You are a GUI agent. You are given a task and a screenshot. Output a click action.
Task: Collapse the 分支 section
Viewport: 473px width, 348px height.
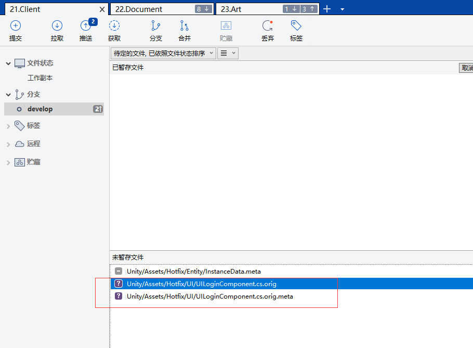coord(8,95)
